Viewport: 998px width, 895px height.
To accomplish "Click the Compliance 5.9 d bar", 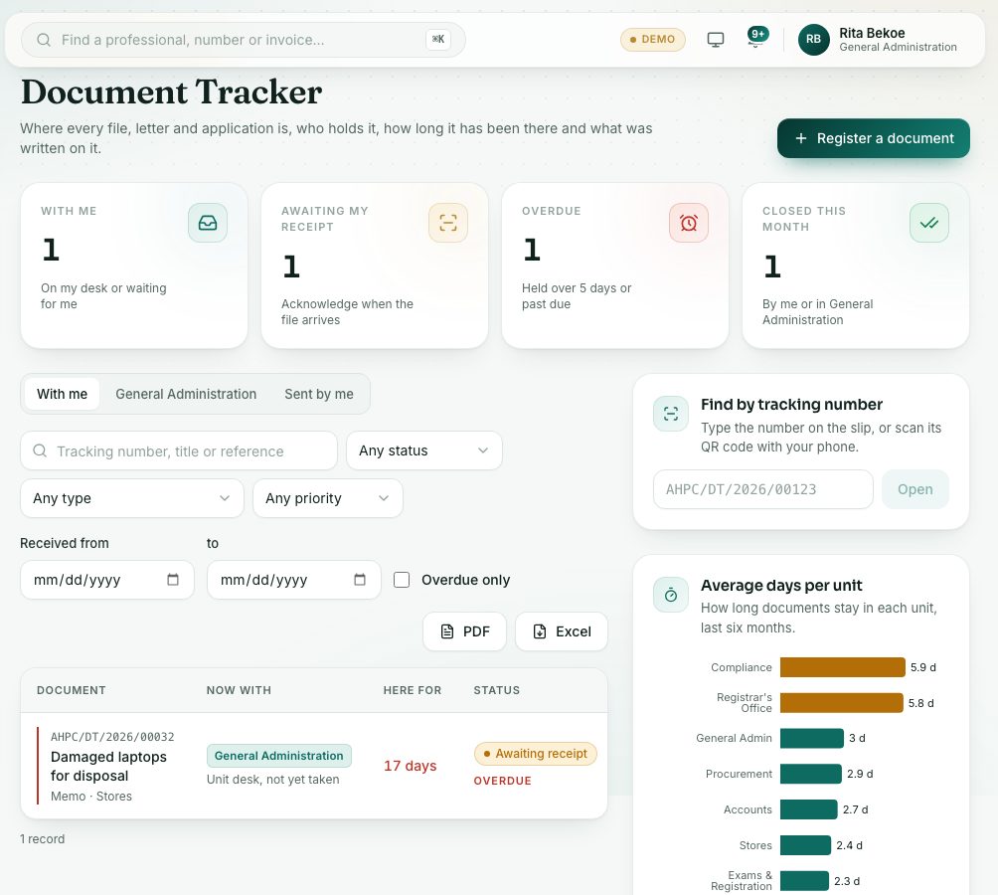I will coord(843,667).
